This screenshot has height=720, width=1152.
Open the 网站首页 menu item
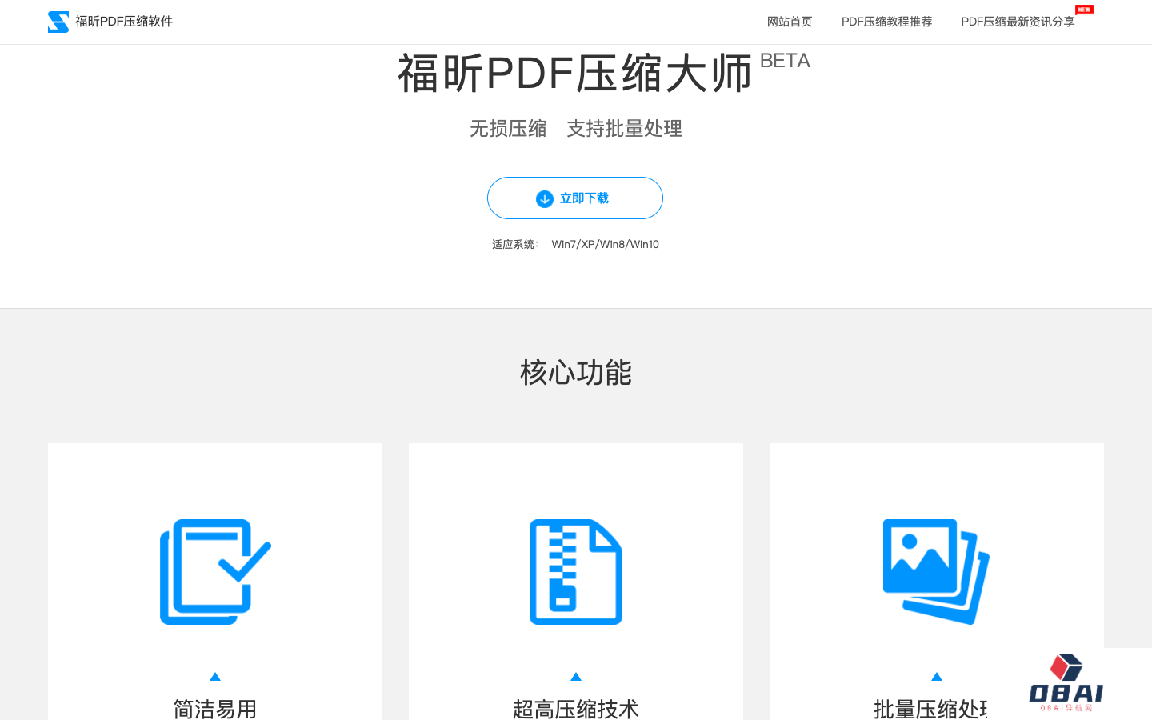pyautogui.click(x=789, y=22)
